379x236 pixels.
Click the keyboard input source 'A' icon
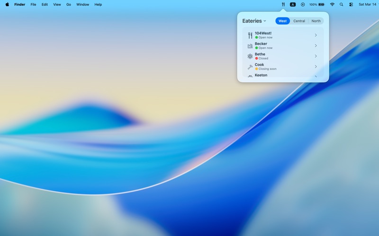pos(293,4)
